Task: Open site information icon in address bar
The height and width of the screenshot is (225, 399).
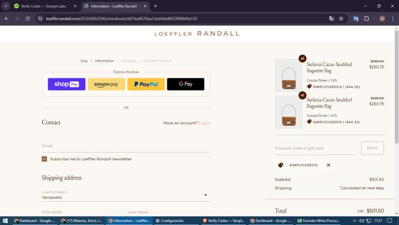Action: [40, 19]
